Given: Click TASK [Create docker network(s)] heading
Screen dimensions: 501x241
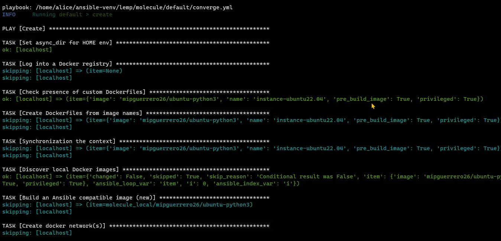Looking at the screenshot, I should (x=136, y=226).
